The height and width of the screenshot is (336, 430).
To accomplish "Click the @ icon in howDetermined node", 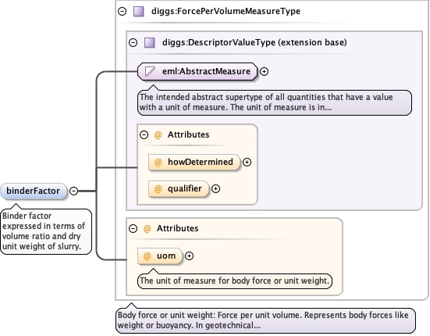I will tap(158, 163).
